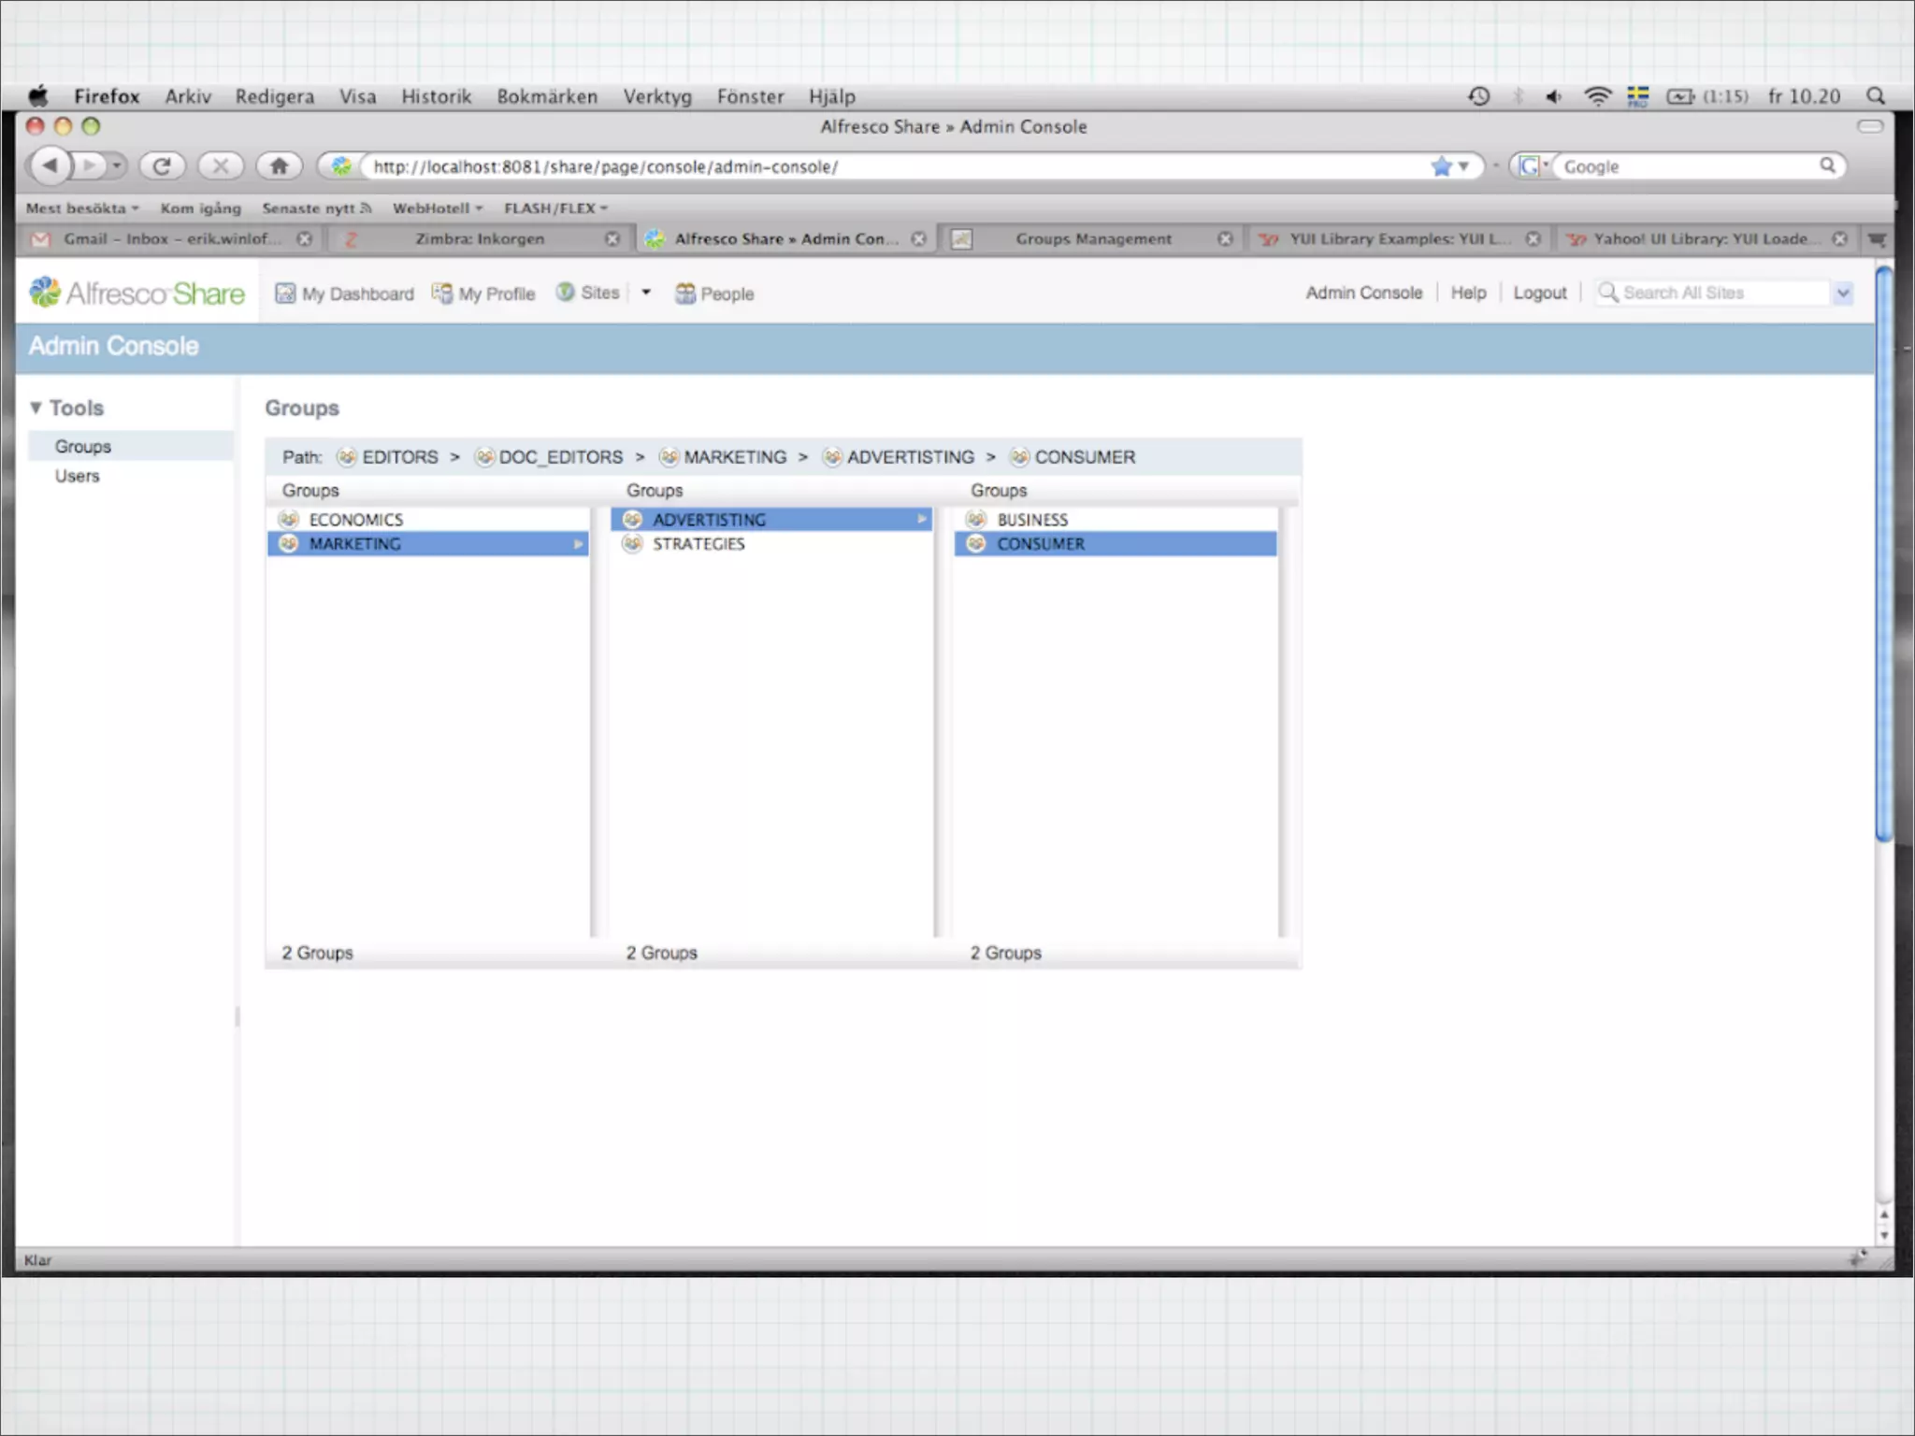Click the Wi-Fi icon in the menu bar
The height and width of the screenshot is (1436, 1915).
coord(1597,96)
